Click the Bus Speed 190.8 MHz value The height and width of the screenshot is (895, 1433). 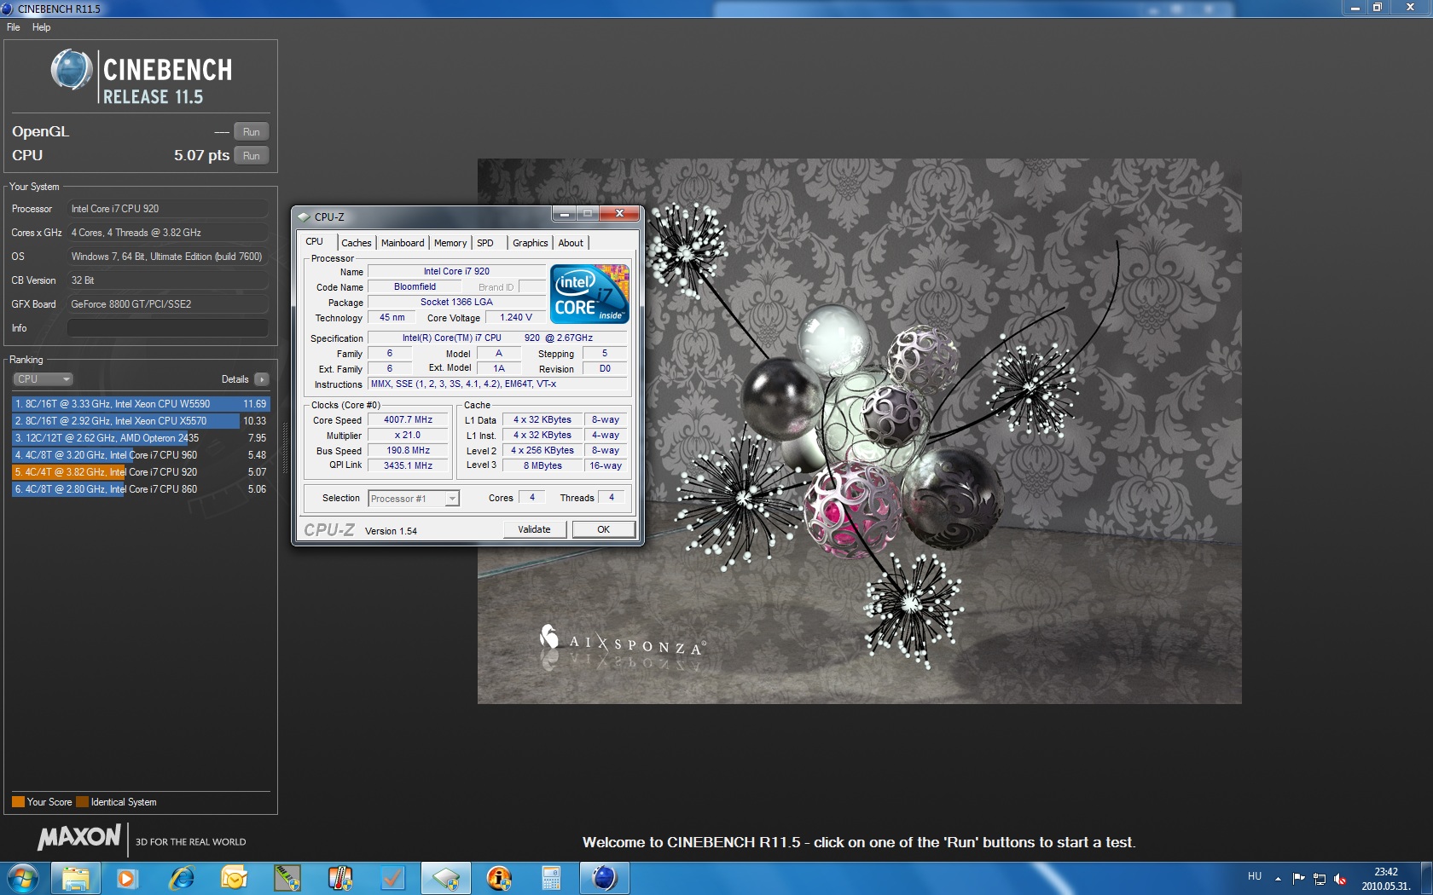pyautogui.click(x=408, y=450)
